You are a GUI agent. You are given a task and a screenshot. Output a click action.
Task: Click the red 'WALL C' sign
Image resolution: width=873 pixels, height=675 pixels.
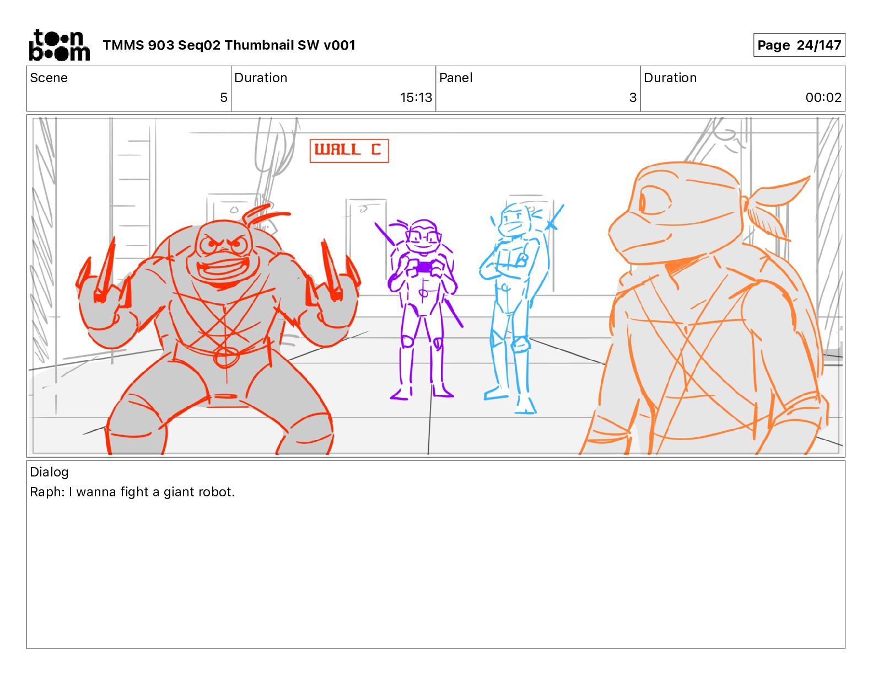click(x=349, y=151)
